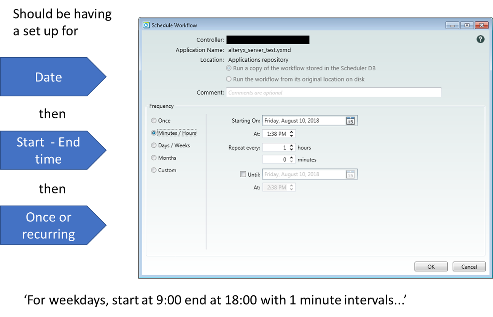
Task: Select run workflow from its original location
Action: (229, 79)
